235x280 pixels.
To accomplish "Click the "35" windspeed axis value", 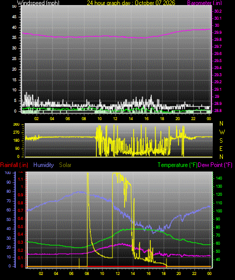I will 14,38.
